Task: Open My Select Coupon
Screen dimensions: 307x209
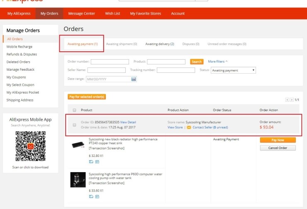Action: [20, 85]
